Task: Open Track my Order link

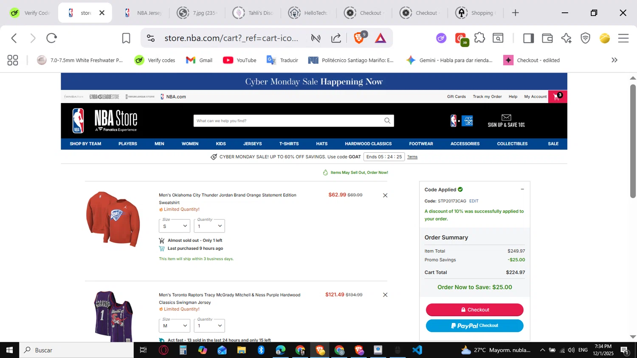Action: pos(487,97)
